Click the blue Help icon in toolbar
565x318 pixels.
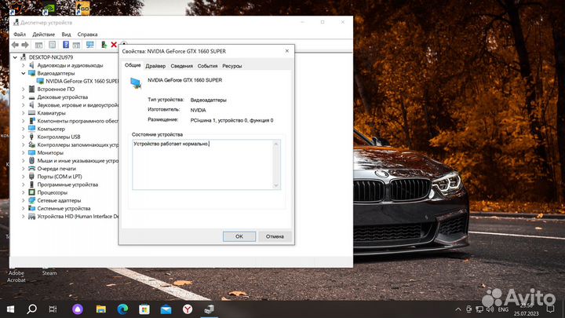pyautogui.click(x=64, y=45)
